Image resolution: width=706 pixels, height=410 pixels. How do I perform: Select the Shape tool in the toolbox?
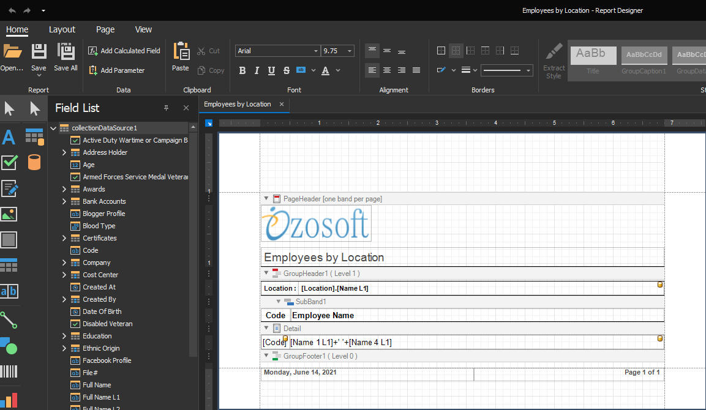9,346
